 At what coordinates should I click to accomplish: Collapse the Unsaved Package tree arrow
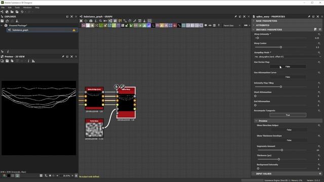click(x=2, y=26)
